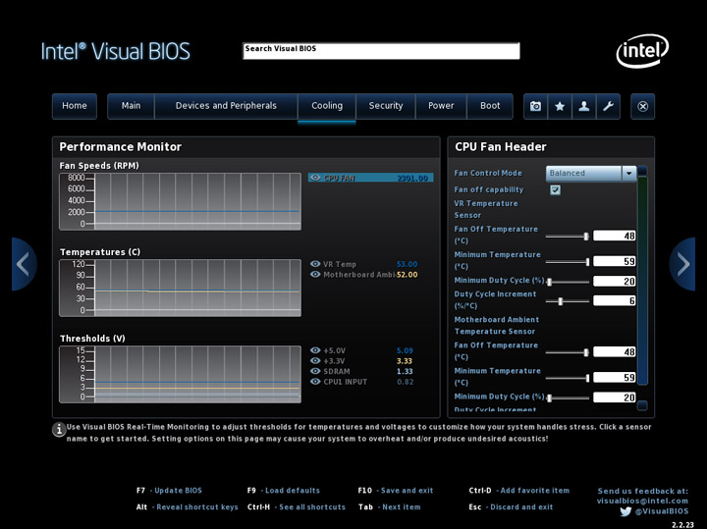Click the @VisualBIOS Twitter handle
Screen dimensions: 707x529
click(662, 511)
